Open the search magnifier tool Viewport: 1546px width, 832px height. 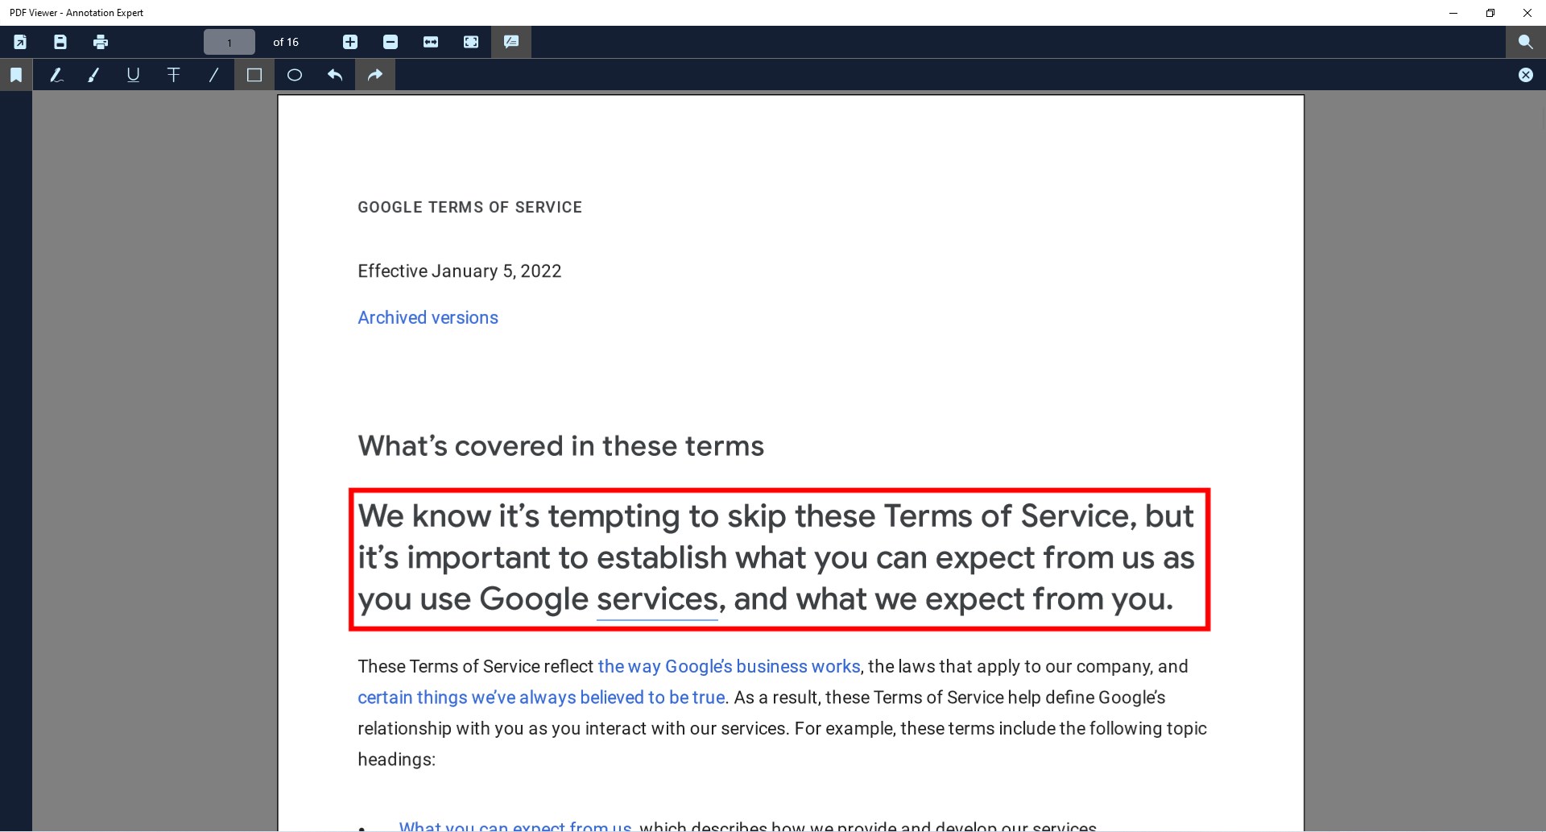point(1526,42)
